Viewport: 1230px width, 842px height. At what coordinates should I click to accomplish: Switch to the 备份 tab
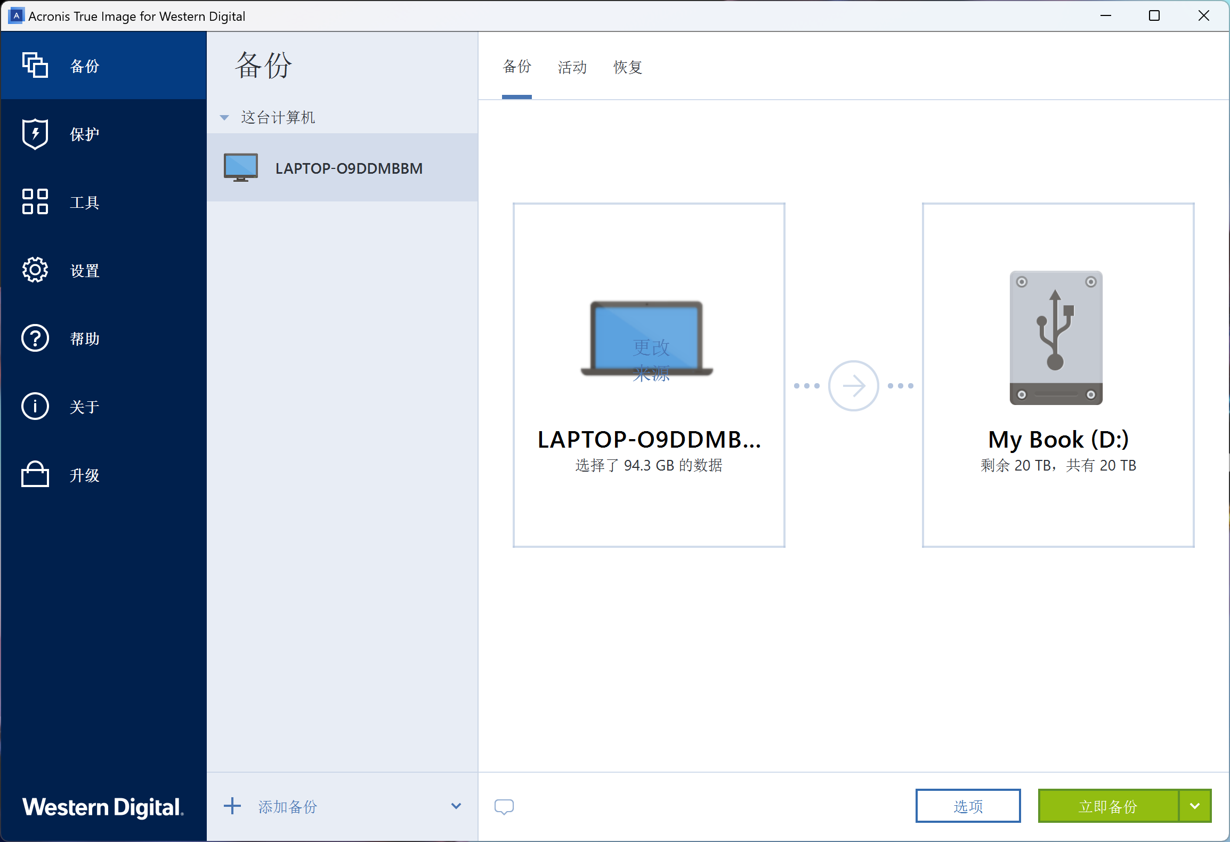point(517,67)
